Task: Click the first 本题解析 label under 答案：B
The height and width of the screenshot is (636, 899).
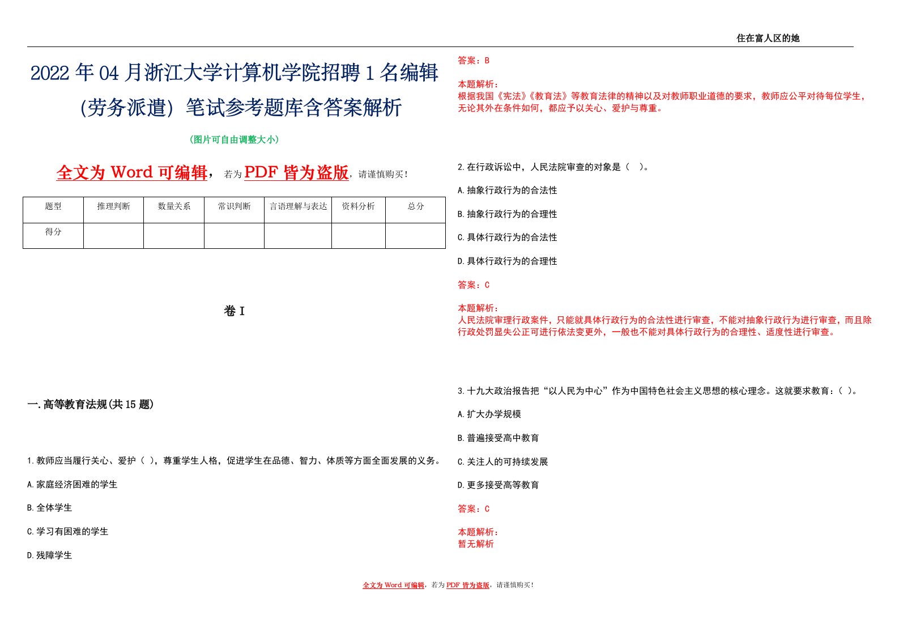Action: 478,84
